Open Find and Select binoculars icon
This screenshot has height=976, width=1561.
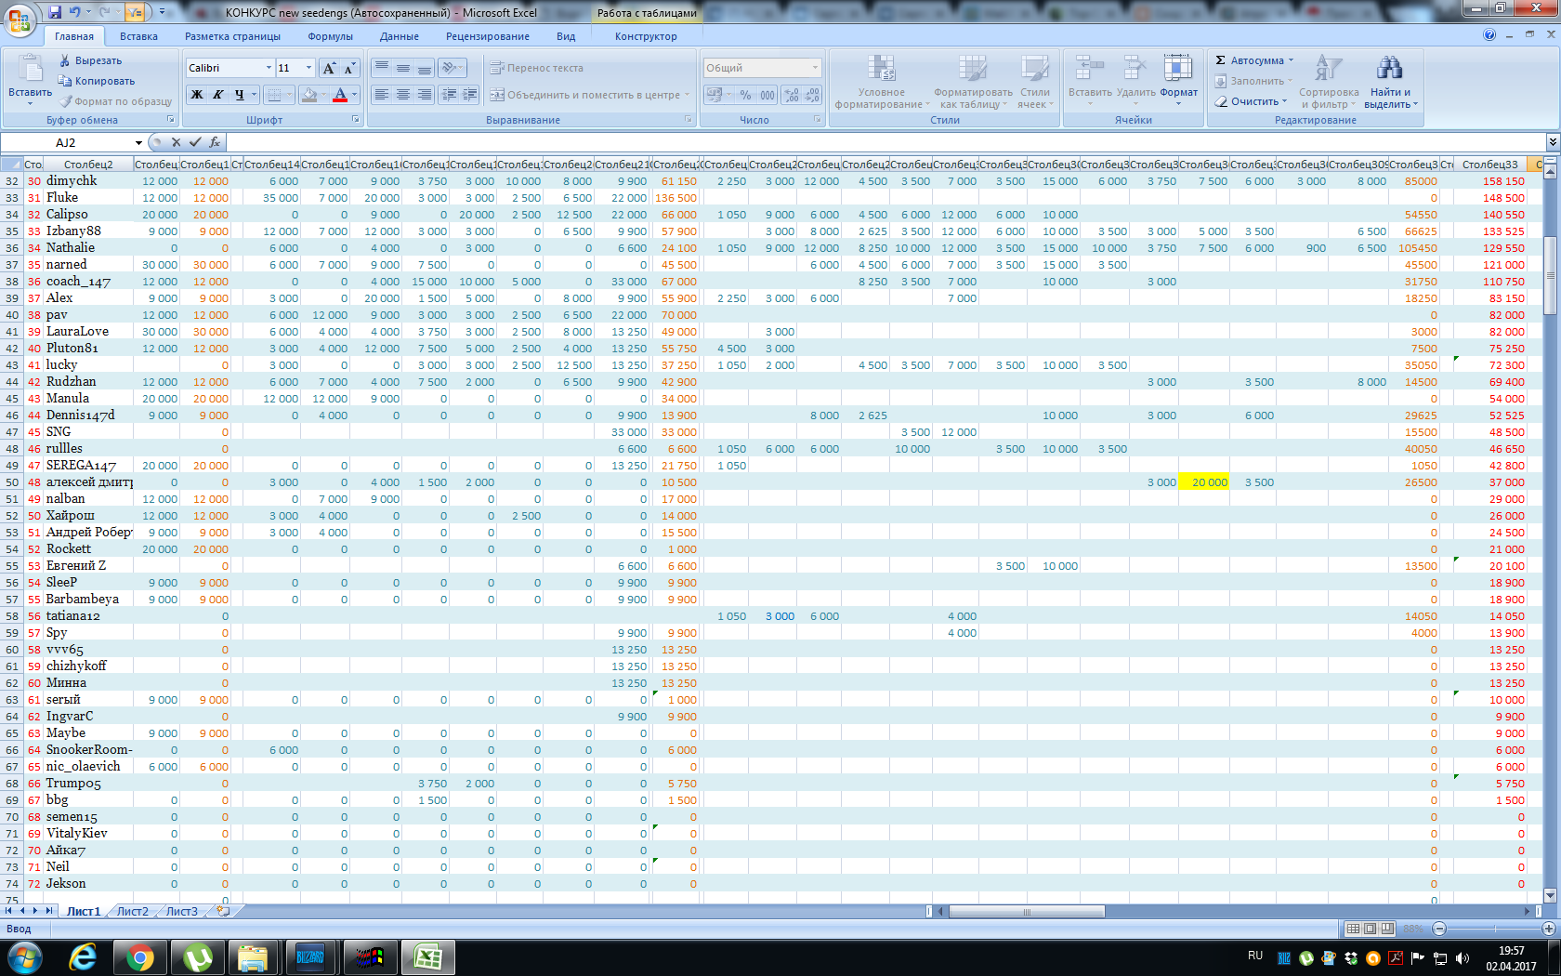click(1389, 68)
